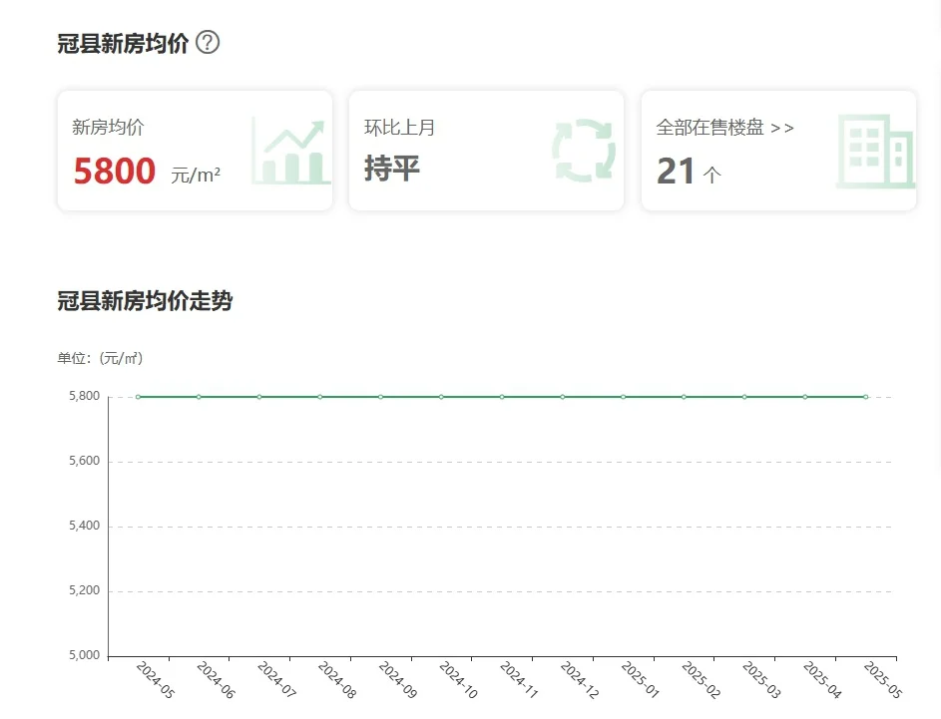Click the rising trend chart icon in 新房均价 card
This screenshot has width=941, height=719.
(x=290, y=151)
